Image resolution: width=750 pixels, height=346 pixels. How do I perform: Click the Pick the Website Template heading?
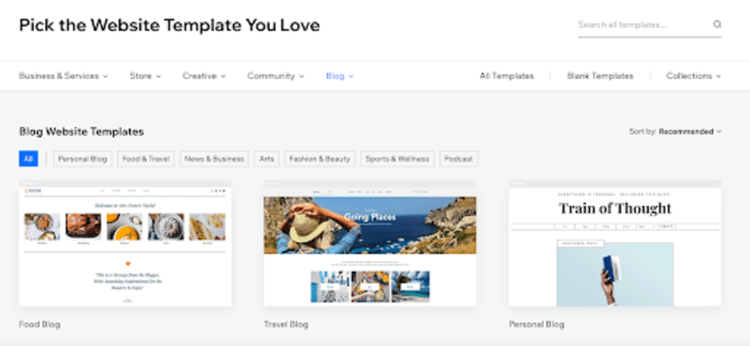coord(170,26)
